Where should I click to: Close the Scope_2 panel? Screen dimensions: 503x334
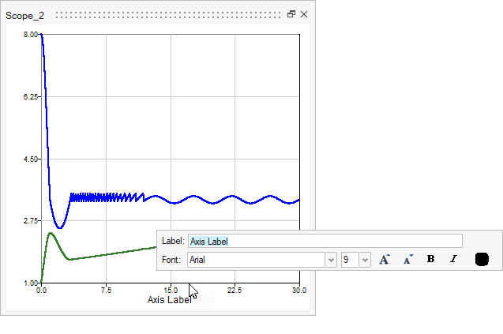point(304,14)
